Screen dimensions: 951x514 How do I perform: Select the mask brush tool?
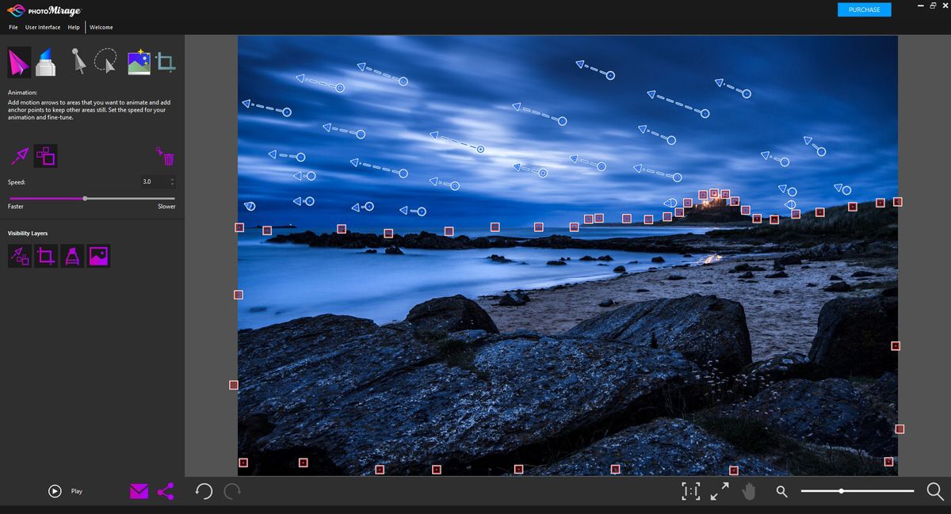pyautogui.click(x=47, y=61)
